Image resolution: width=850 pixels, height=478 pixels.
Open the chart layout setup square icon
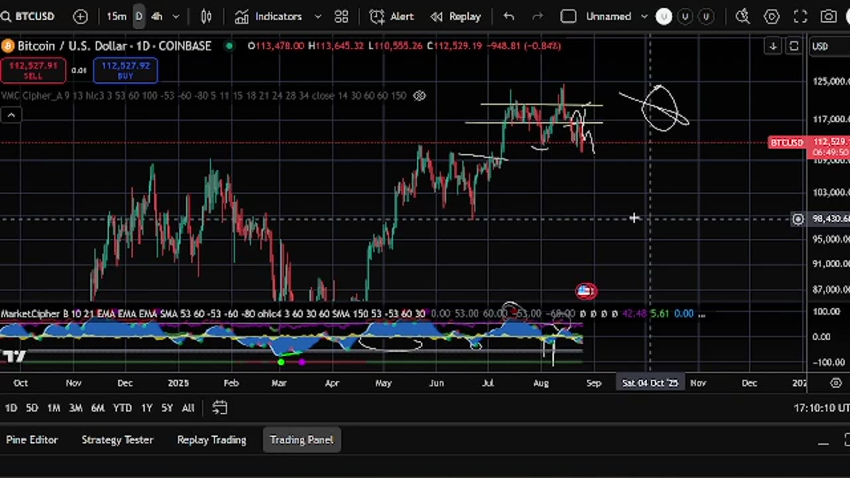pyautogui.click(x=568, y=17)
